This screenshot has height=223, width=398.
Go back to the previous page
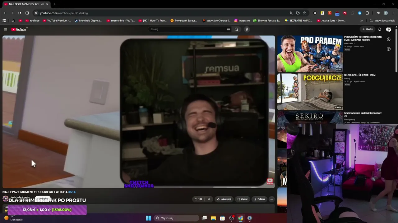pos(5,13)
